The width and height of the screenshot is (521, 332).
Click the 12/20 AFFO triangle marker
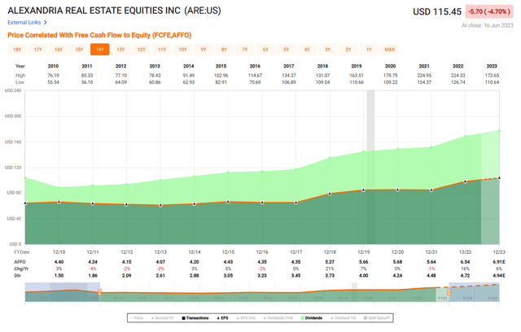point(397,190)
